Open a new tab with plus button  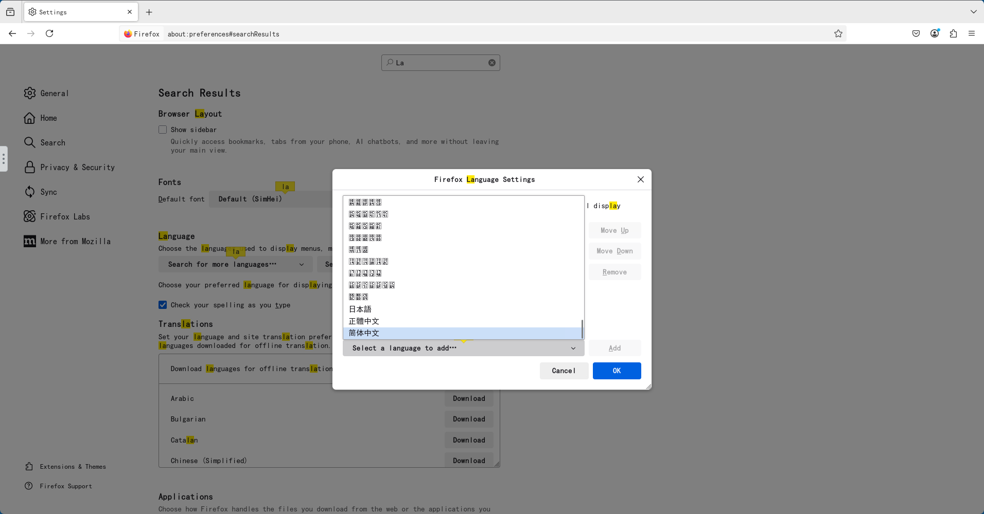coord(149,12)
